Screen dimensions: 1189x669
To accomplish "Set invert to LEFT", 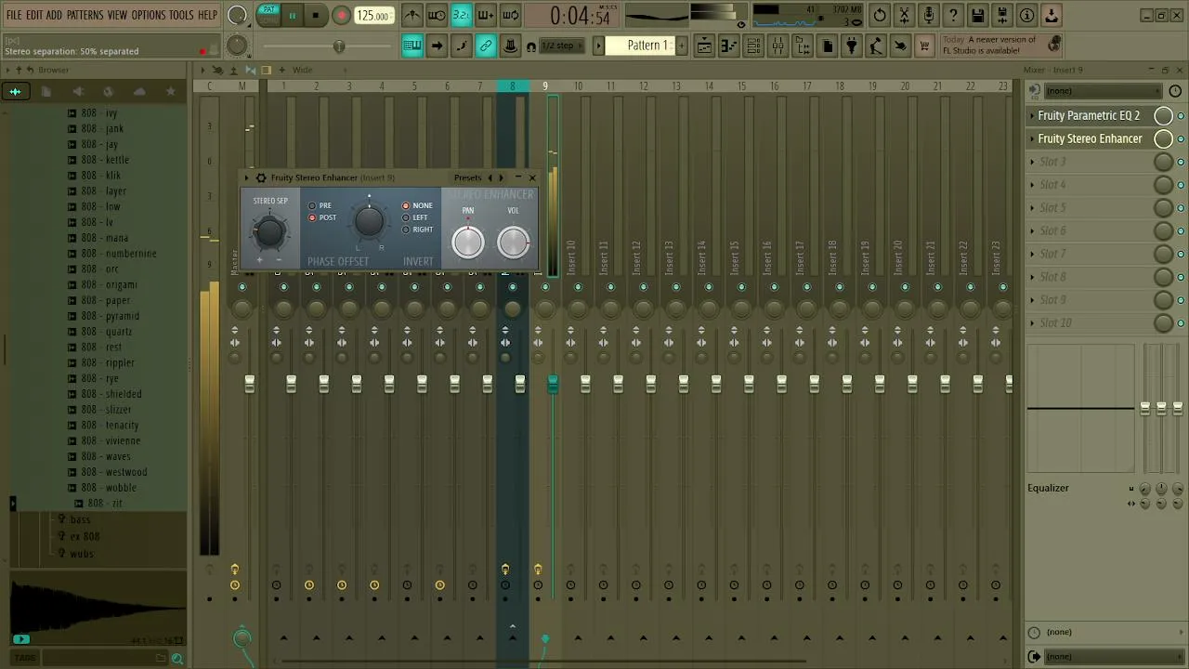I will tap(406, 217).
